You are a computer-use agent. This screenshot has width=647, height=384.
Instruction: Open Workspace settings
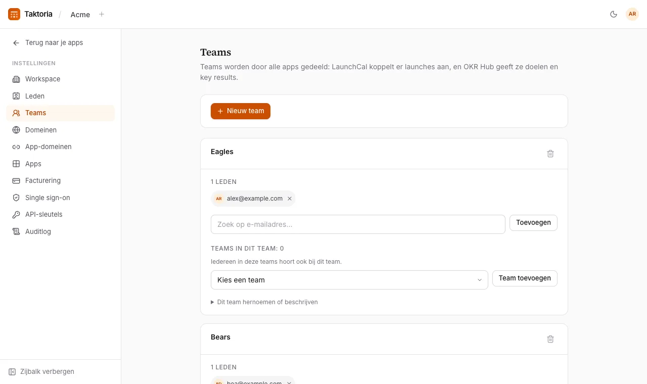tap(61, 79)
